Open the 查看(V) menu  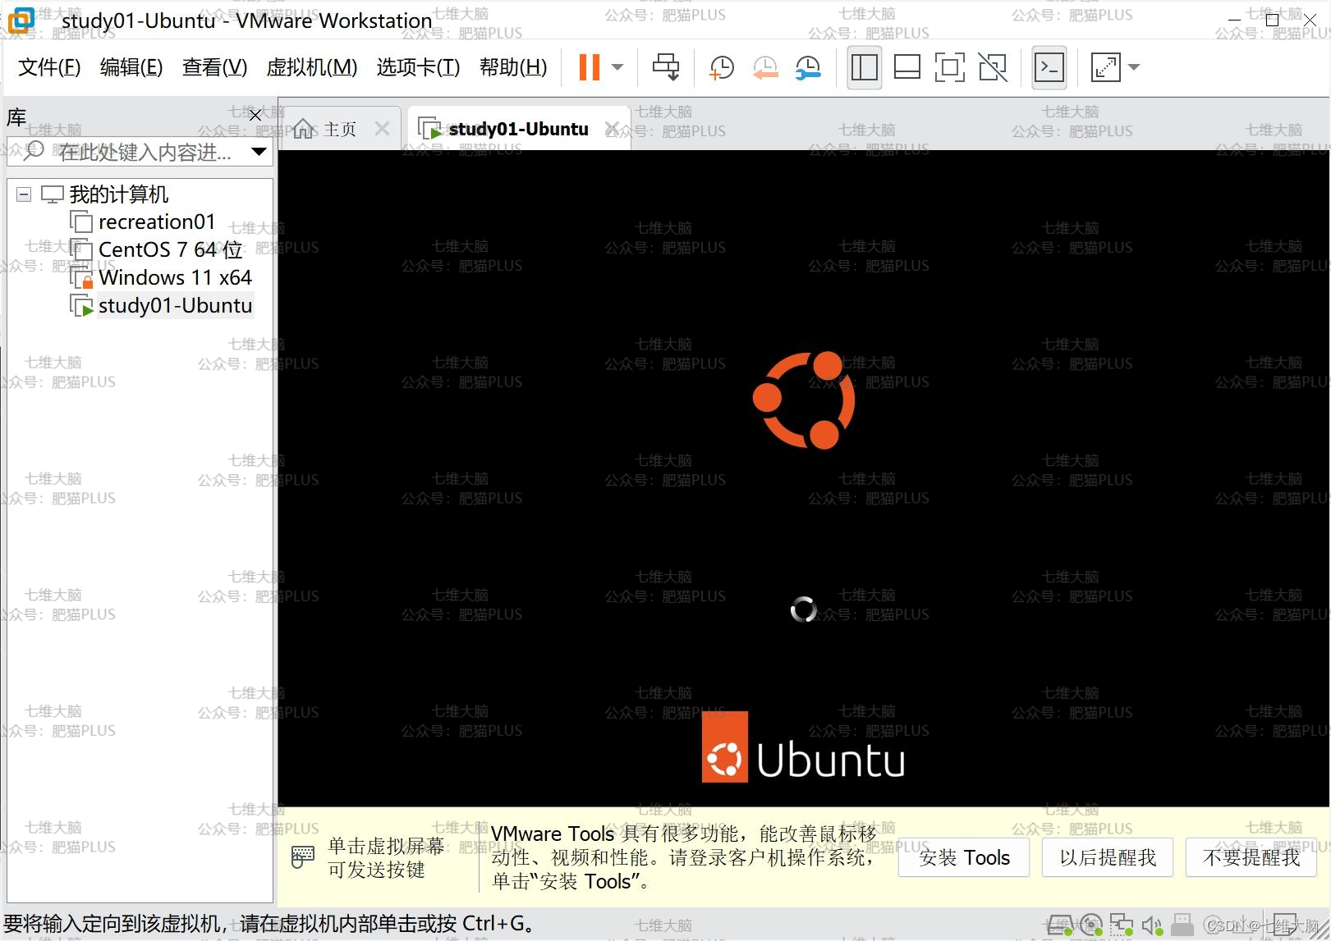point(214,67)
